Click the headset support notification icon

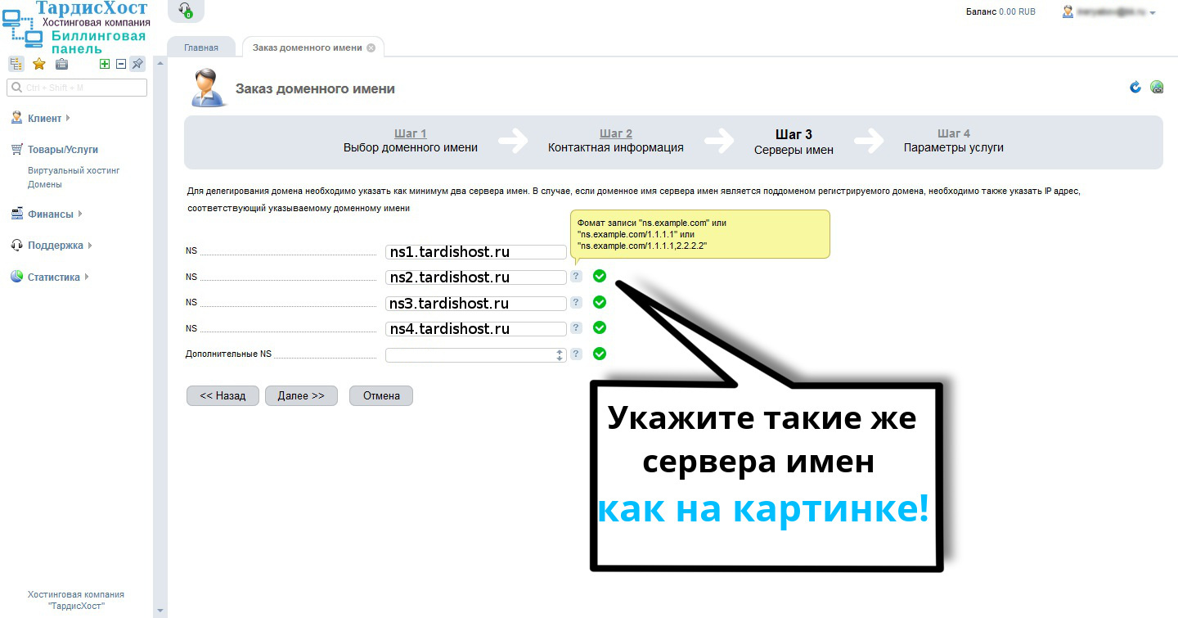click(x=185, y=10)
